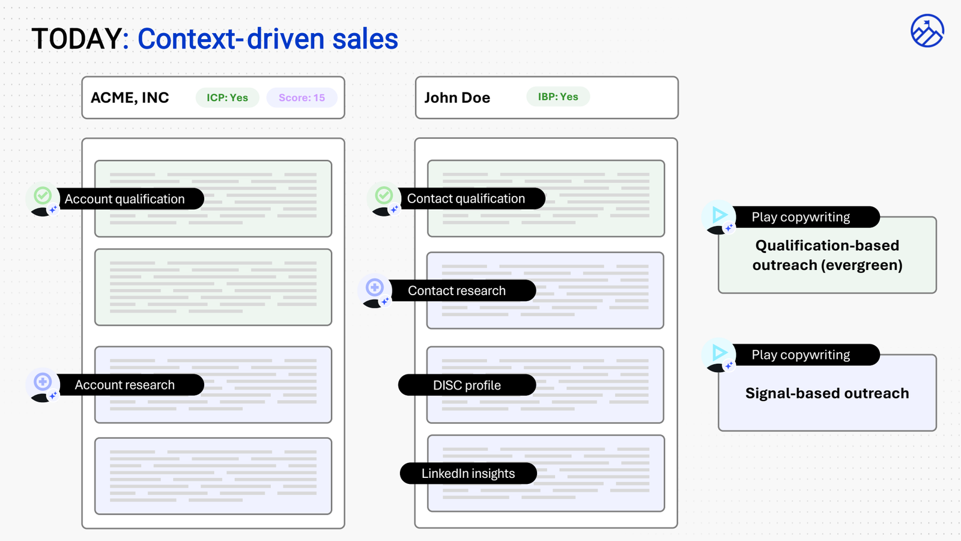Click the green checkmark icon beside Contact qualification
Image resolution: width=961 pixels, height=541 pixels.
pyautogui.click(x=384, y=195)
